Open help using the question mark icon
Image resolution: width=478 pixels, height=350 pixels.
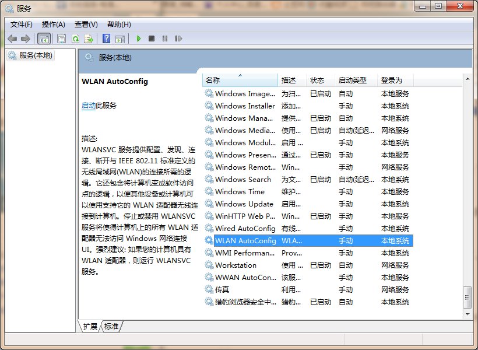click(x=106, y=38)
